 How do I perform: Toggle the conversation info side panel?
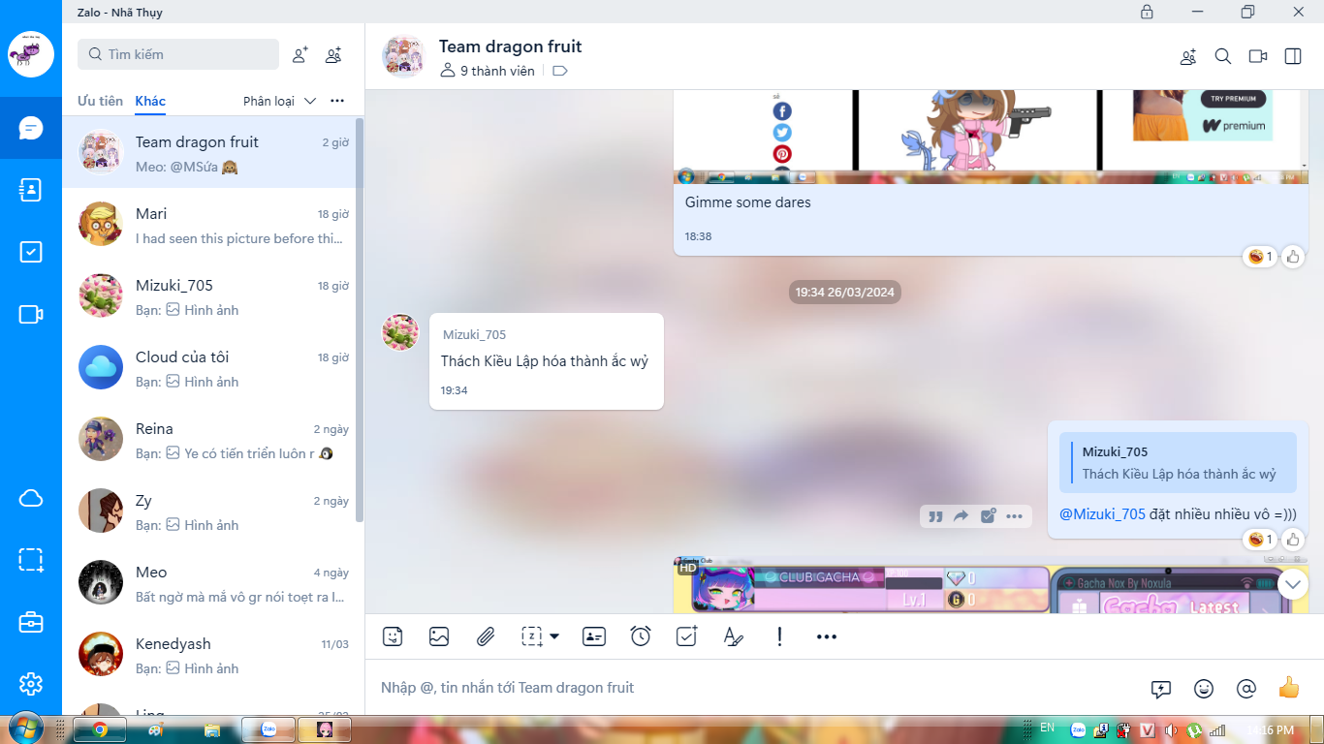1293,56
